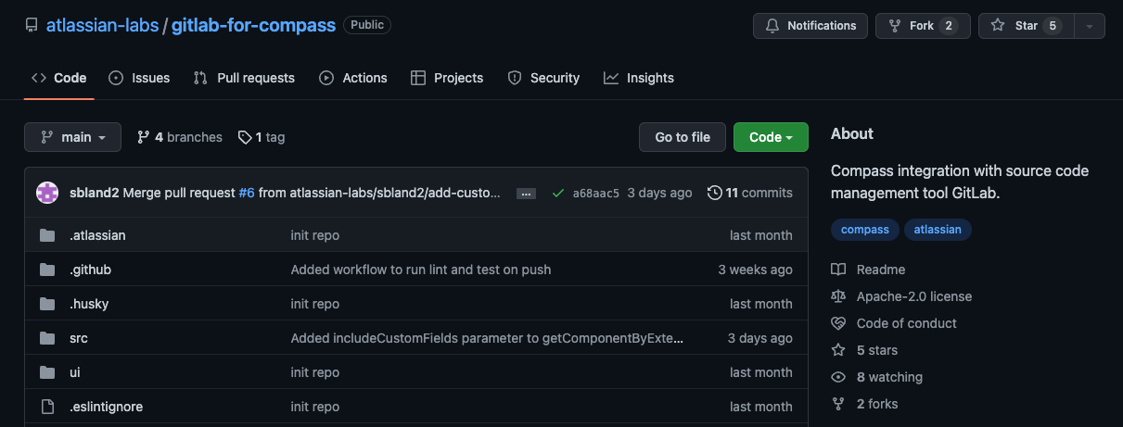Click the repository icon beside atlassian-labs
The width and height of the screenshot is (1123, 427).
click(32, 26)
